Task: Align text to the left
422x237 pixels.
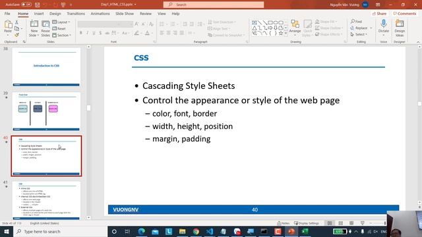Action: tap(162, 33)
